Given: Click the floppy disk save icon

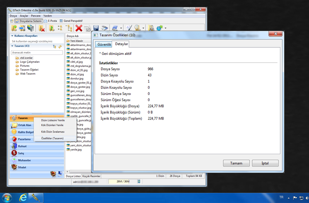Looking at the screenshot, I should pos(96,28).
